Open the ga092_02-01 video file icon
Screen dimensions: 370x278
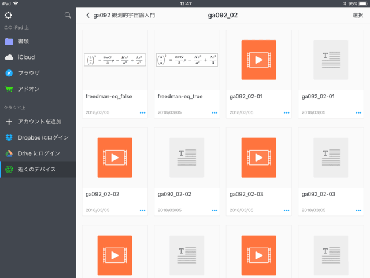tap(258, 60)
